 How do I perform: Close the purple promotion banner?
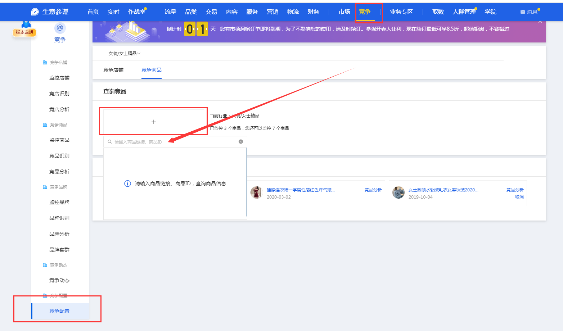(540, 22)
